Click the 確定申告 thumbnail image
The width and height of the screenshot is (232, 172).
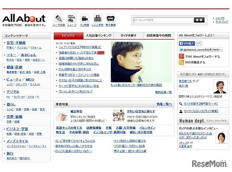(62, 116)
